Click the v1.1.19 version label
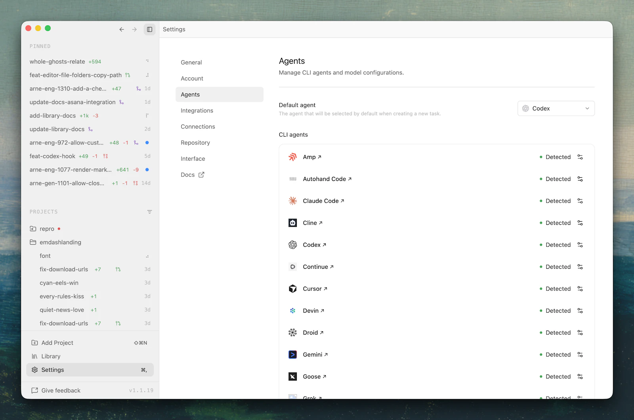Screen dimensions: 634x420 141,390
